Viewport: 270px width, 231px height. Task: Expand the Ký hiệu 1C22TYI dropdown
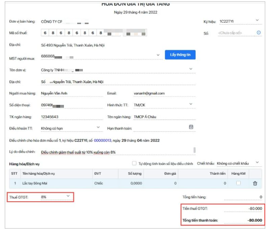click(x=257, y=20)
